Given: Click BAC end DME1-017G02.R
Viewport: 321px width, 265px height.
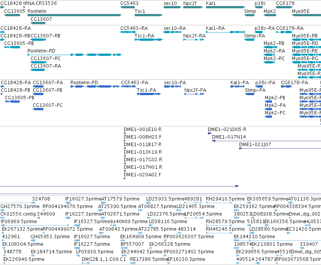Looking at the screenshot, I should pyautogui.click(x=125, y=163).
